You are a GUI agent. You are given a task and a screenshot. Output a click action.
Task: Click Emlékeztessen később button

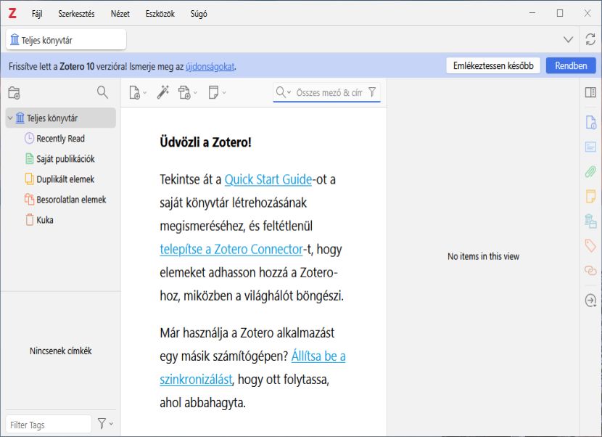(x=493, y=66)
